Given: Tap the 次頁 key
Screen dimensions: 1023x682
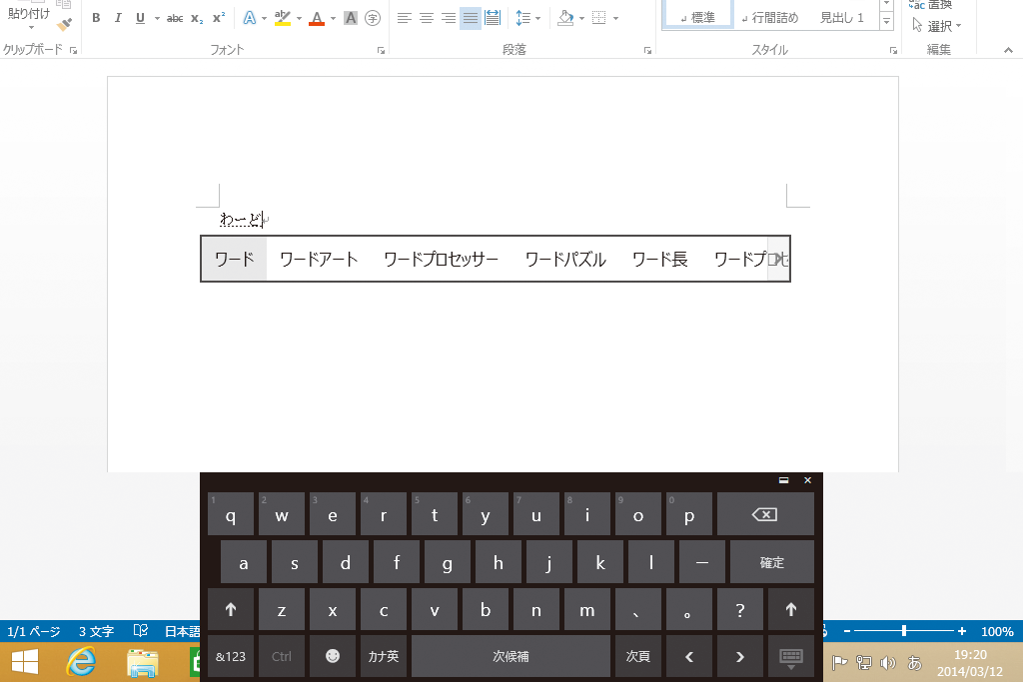Looking at the screenshot, I should click(638, 656).
